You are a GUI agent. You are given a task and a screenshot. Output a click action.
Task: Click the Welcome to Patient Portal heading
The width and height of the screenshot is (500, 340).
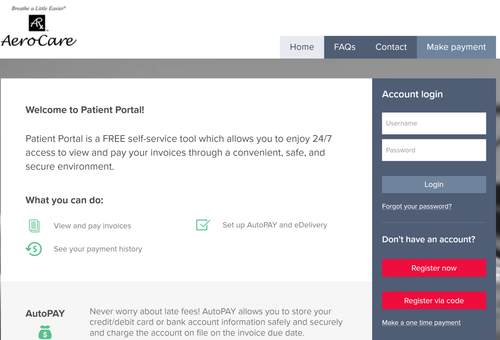[x=85, y=110]
